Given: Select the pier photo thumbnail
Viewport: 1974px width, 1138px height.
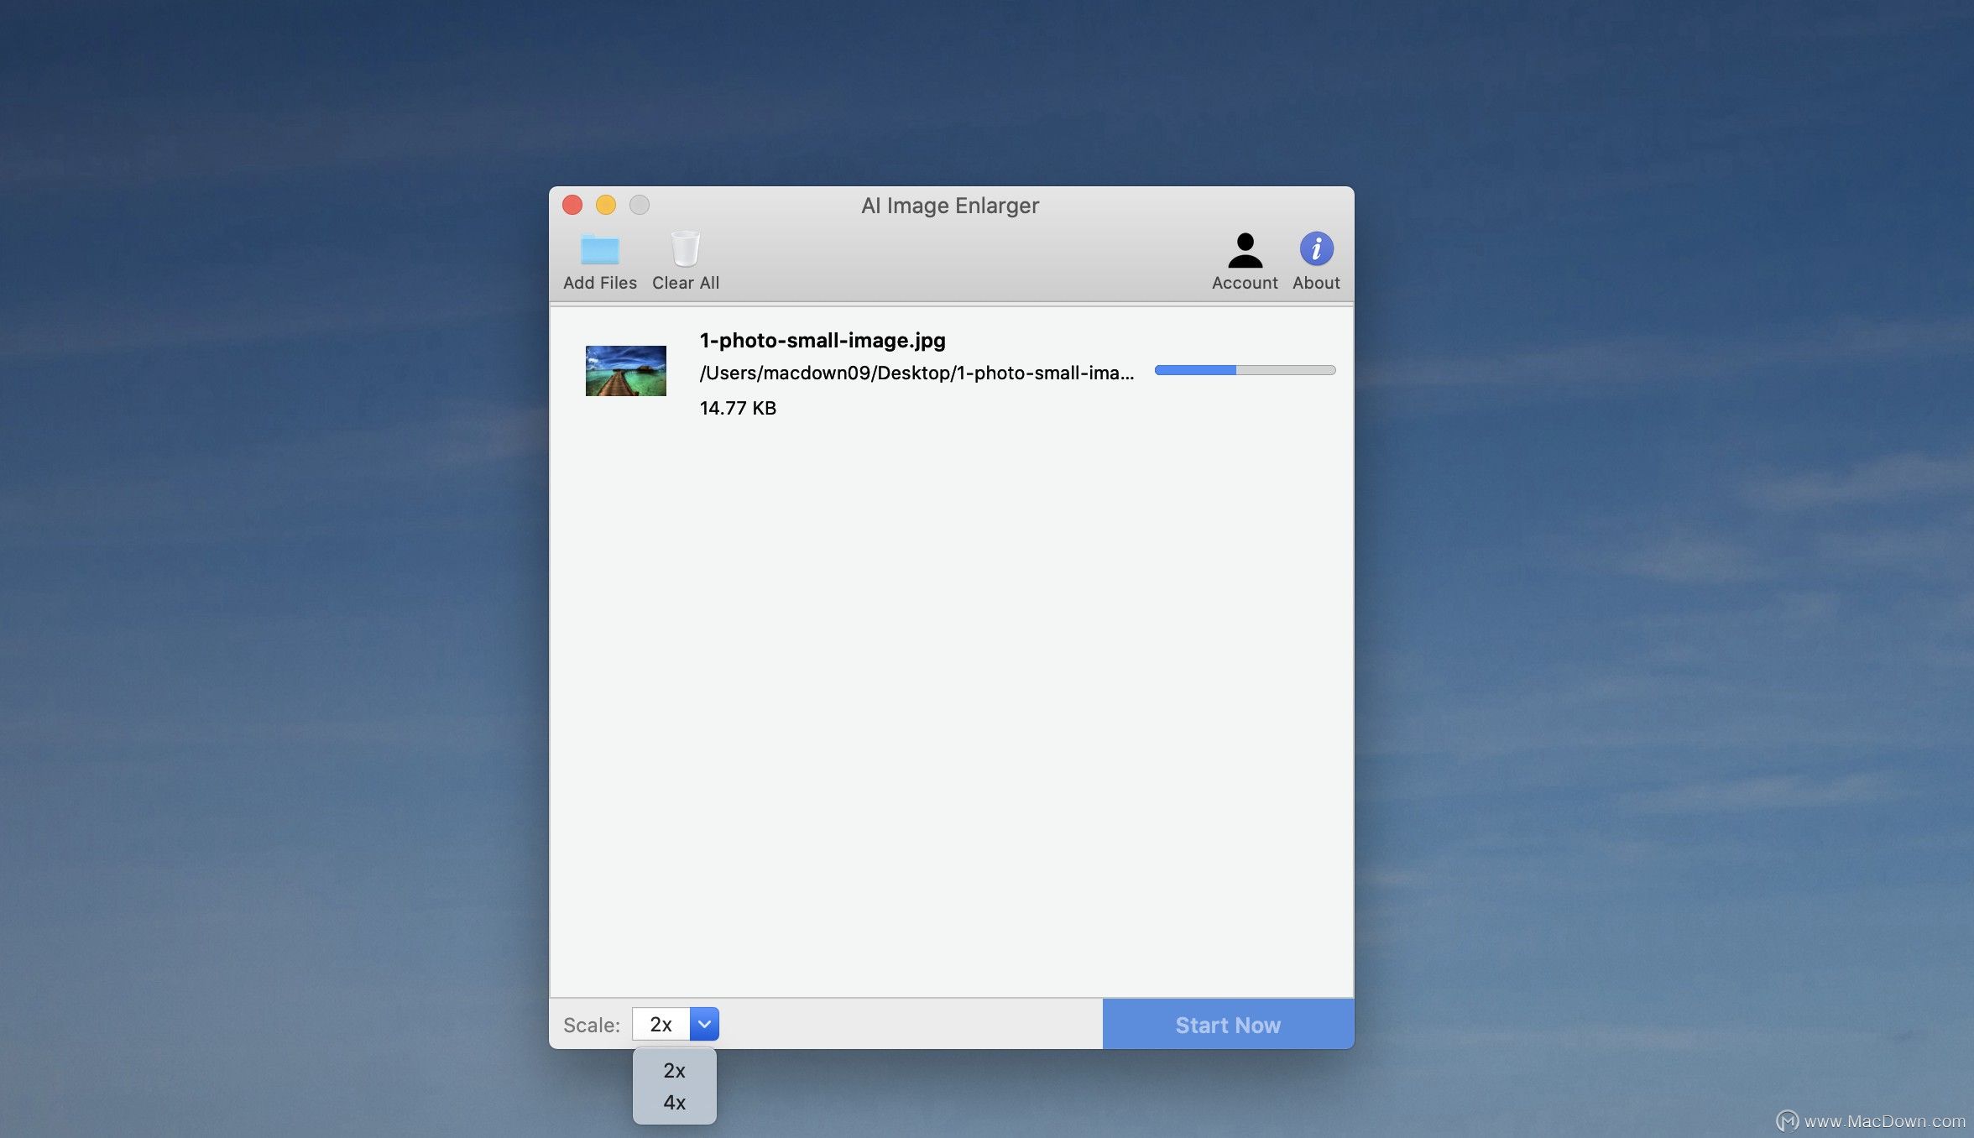Looking at the screenshot, I should tap(625, 370).
